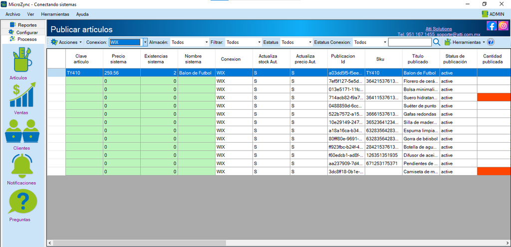Image resolution: width=511 pixels, height=247 pixels.
Task: Click the Acciones gear icon
Action: click(x=54, y=42)
